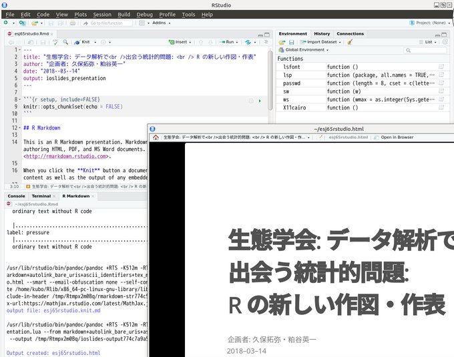Open the Insert chunk dropdown
Screen dimensions: 454x357
180,42
